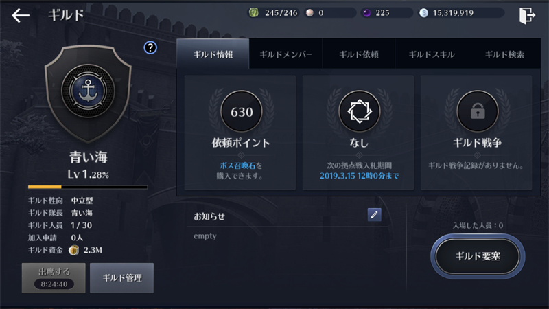Click the base war なし emblem icon

(359, 111)
